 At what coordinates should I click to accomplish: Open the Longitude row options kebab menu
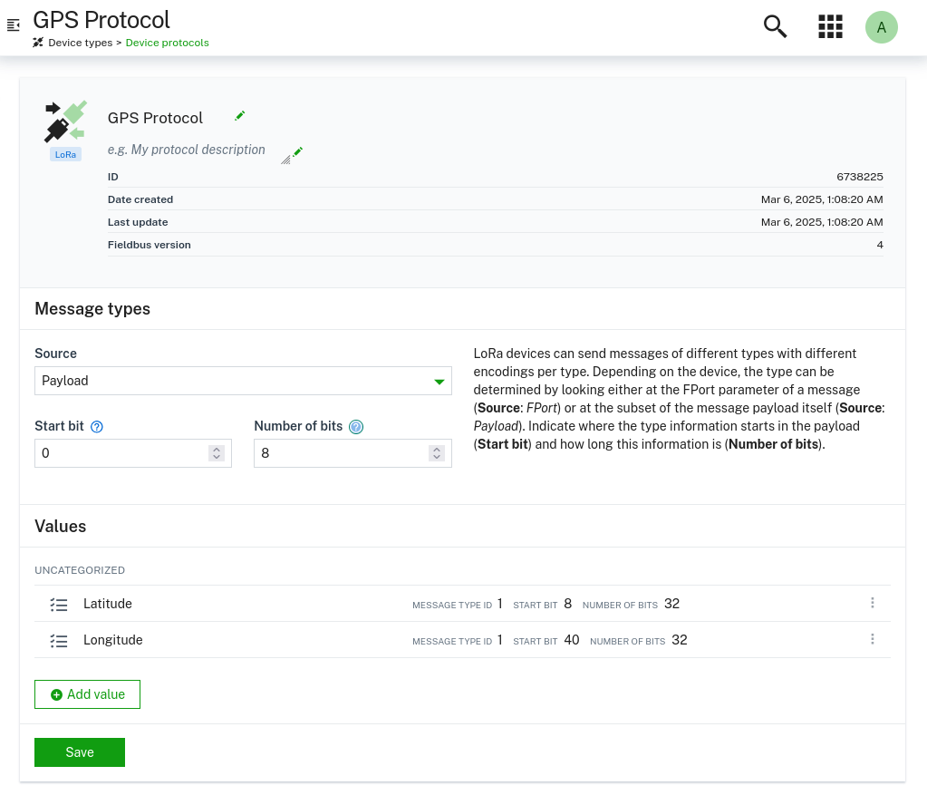pos(872,638)
